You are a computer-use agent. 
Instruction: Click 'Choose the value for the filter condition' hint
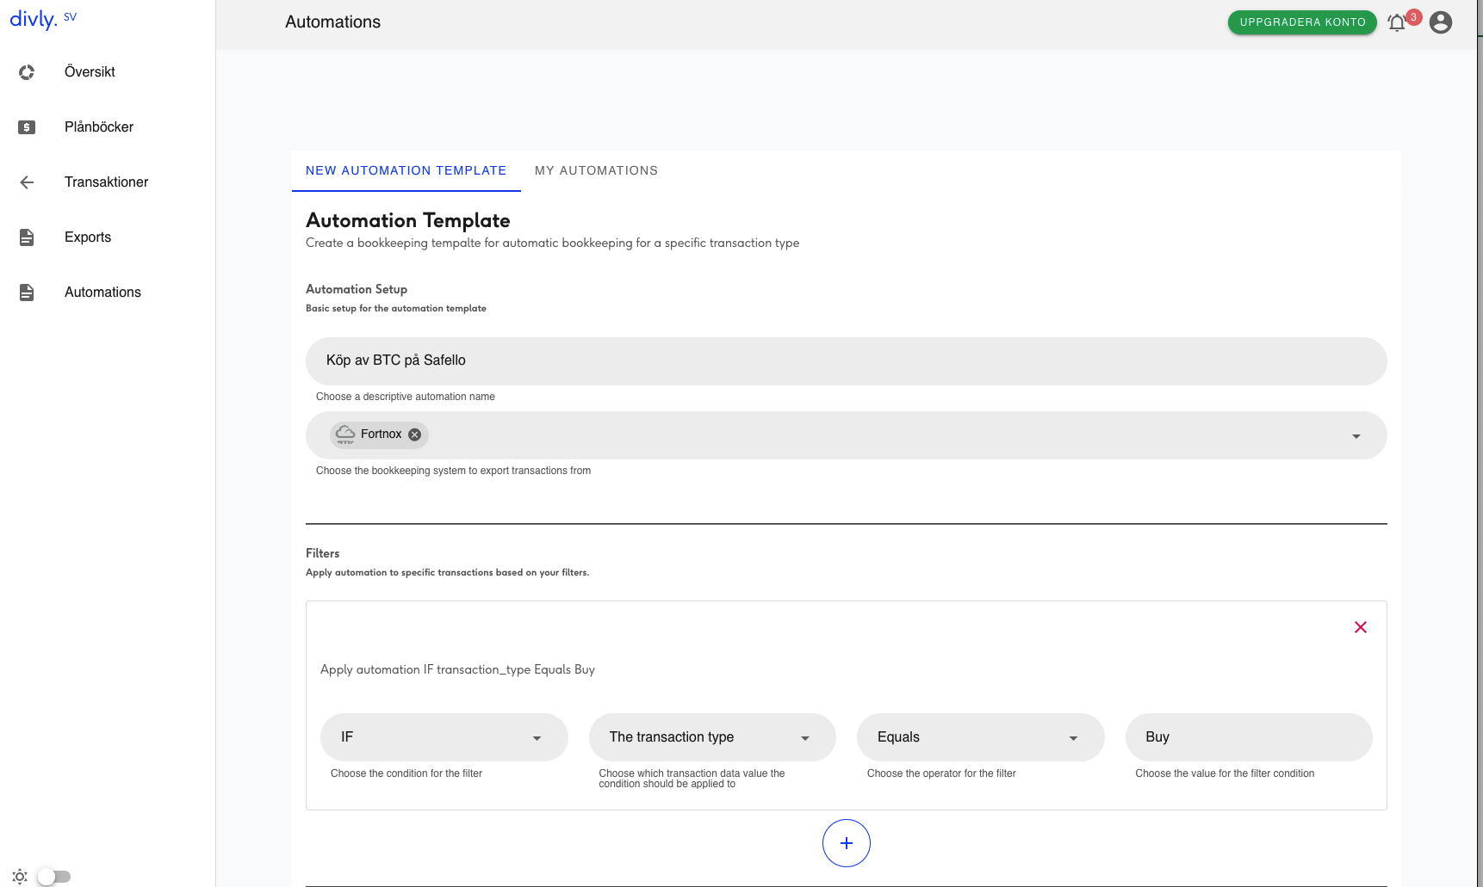pyautogui.click(x=1225, y=773)
